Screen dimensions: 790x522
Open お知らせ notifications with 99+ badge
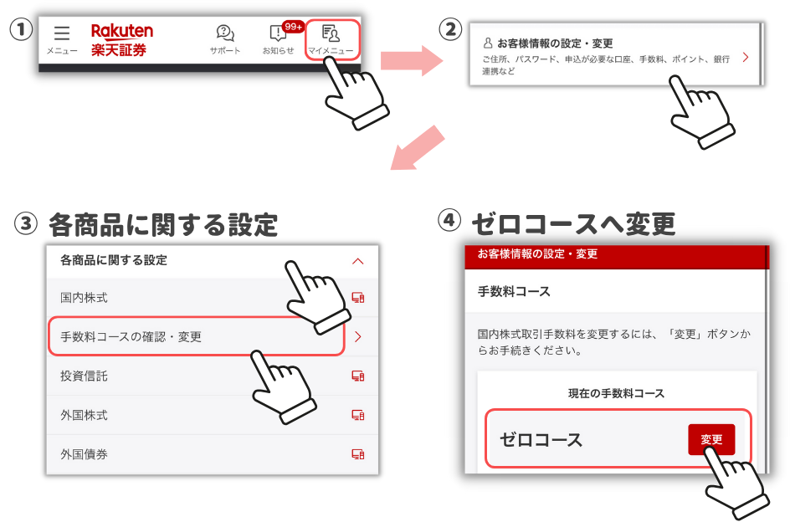(x=280, y=39)
